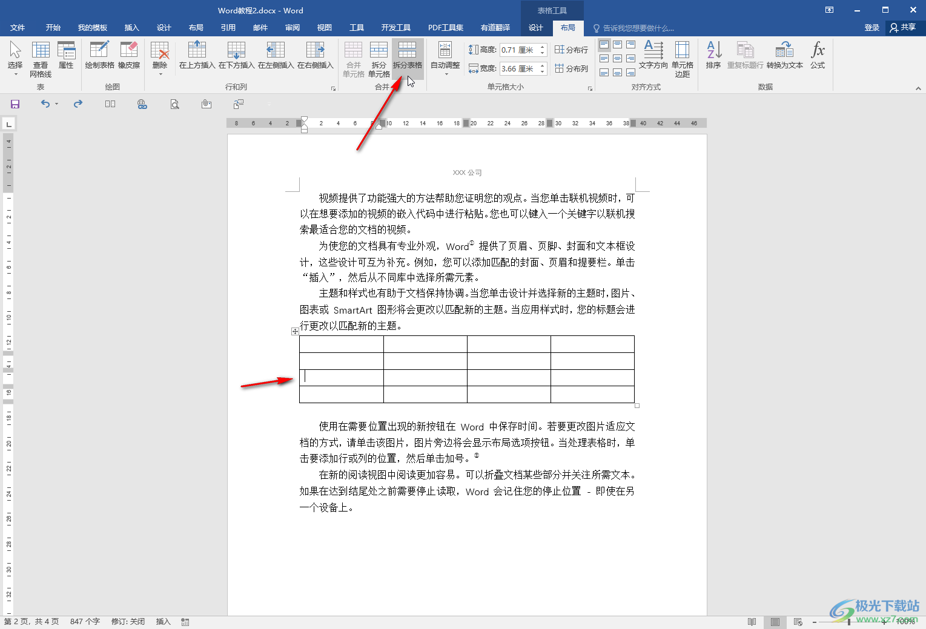
Task: Select Align Bottom Center alignment
Action: point(617,73)
